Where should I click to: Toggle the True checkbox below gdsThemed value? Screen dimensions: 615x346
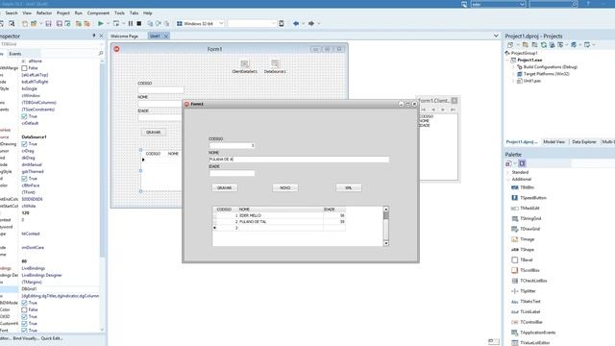tap(24, 179)
